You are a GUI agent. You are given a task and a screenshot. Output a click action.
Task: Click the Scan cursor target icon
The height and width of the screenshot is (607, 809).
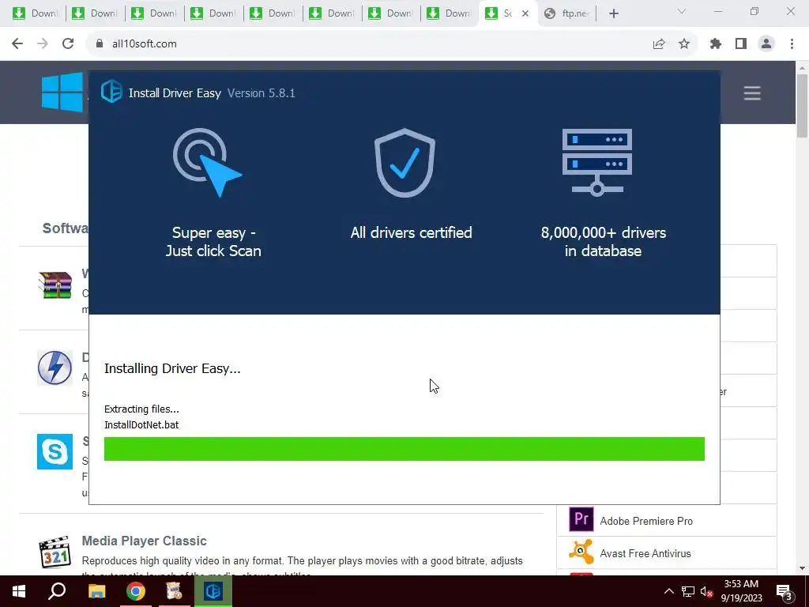208,163
